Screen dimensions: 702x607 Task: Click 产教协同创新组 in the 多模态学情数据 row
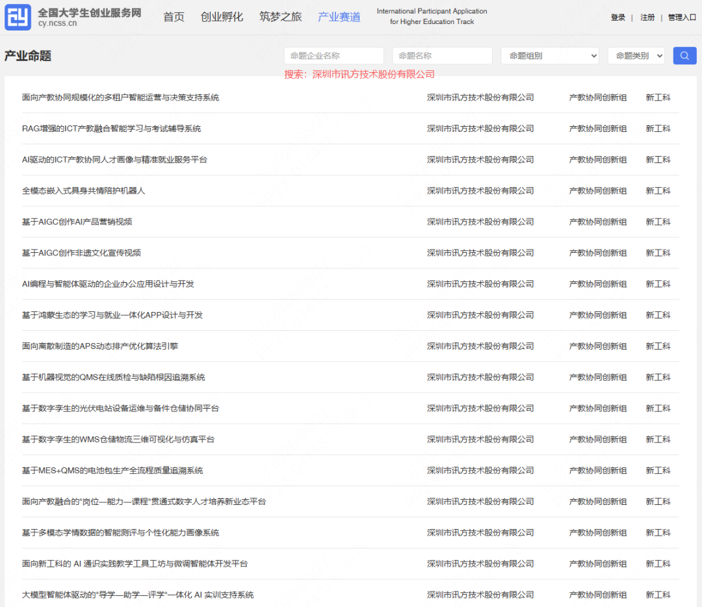[598, 533]
